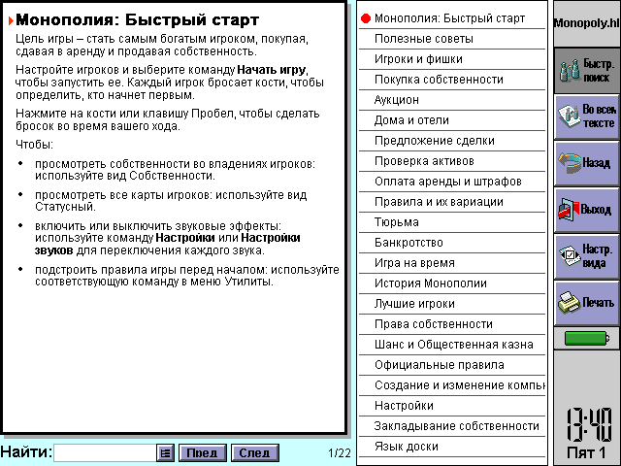Click the Печать printer icon
The height and width of the screenshot is (466, 621).
(x=586, y=302)
